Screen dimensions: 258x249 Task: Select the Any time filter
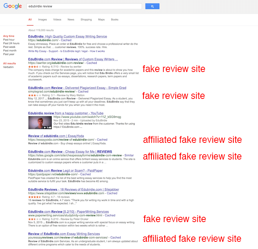9,36
